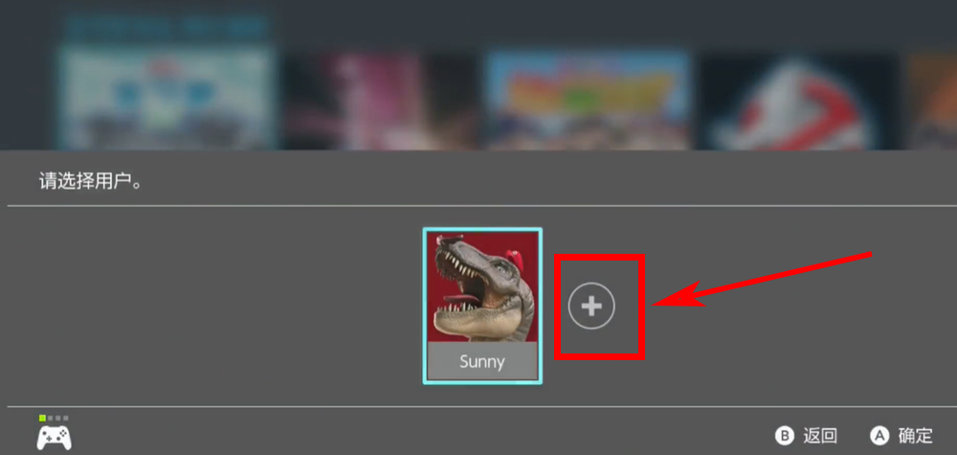Open the blurred colorful cartoon game tile
The image size is (957, 455).
click(589, 101)
